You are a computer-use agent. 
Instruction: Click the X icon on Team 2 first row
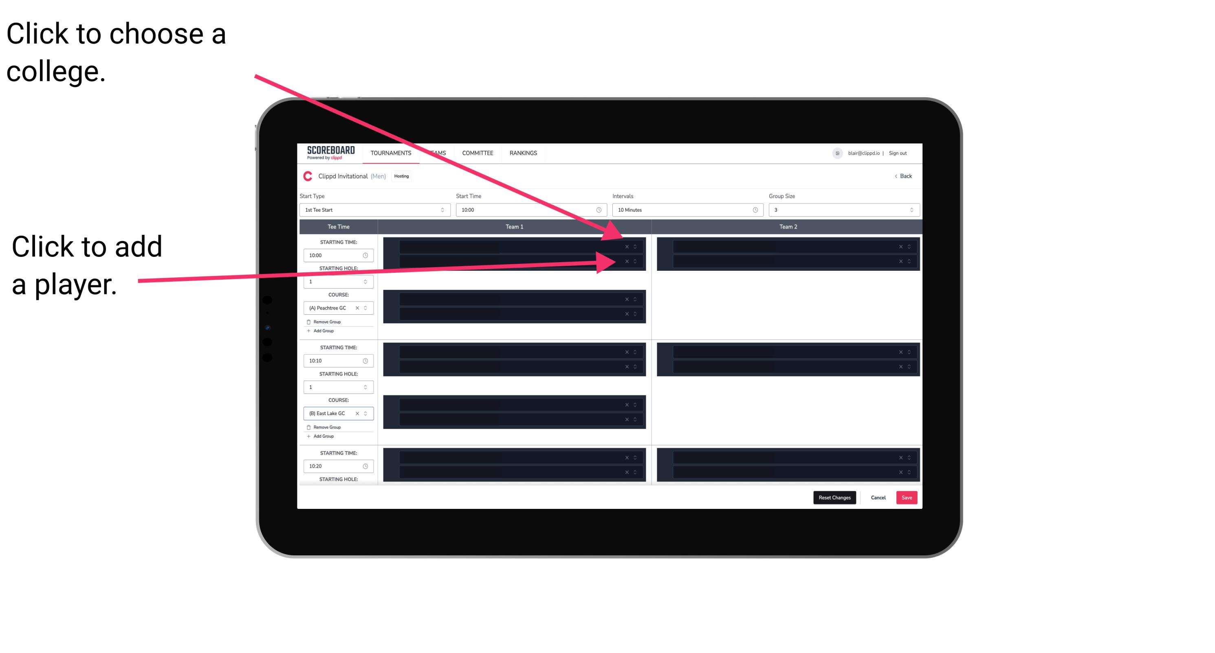(900, 247)
